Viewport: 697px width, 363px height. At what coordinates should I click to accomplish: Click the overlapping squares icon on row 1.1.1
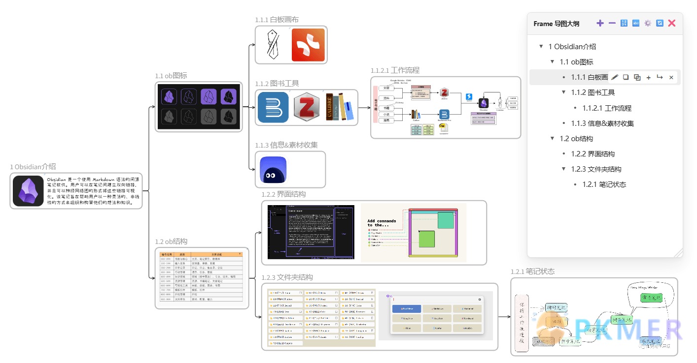click(x=637, y=77)
